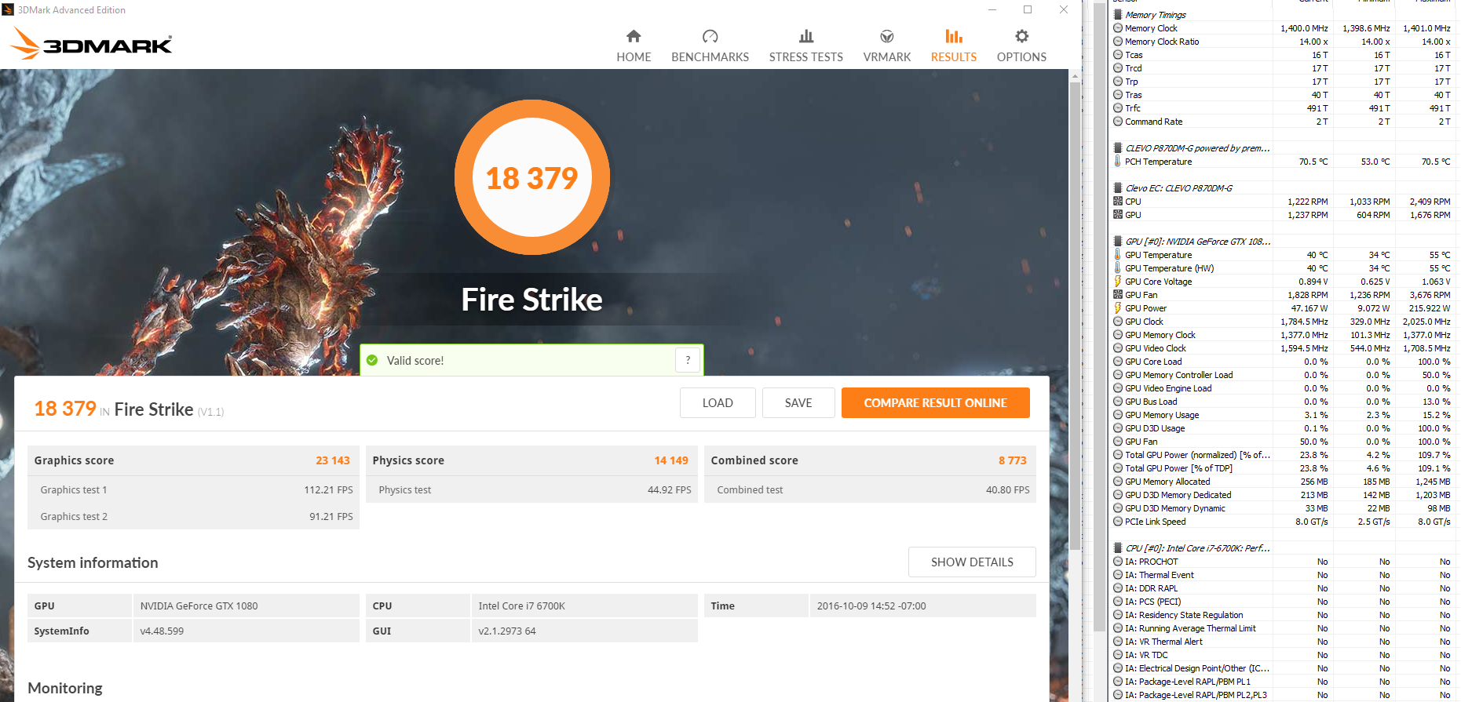The image size is (1461, 702).
Task: Open the HOME tab in 3DMark
Action: (x=634, y=46)
